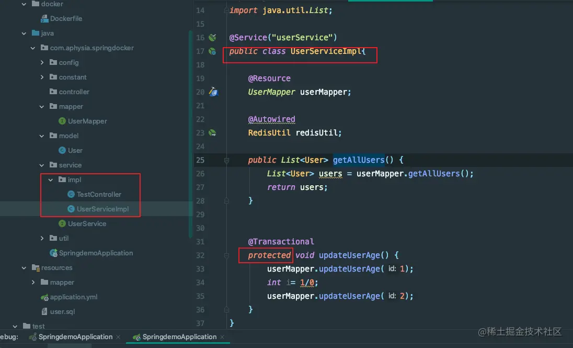This screenshot has width=573, height=348.
Task: Collapse the impl package chevron
Action: coord(51,179)
